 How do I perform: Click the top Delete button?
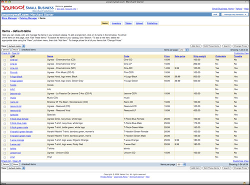[x=6, y=49]
